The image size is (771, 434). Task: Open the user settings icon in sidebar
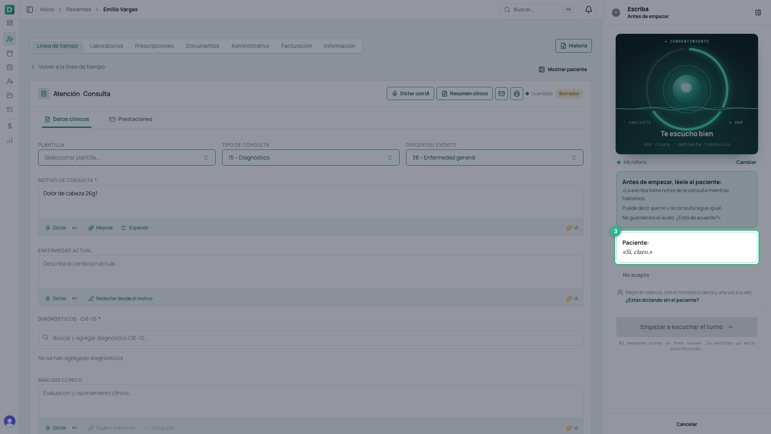click(x=10, y=82)
